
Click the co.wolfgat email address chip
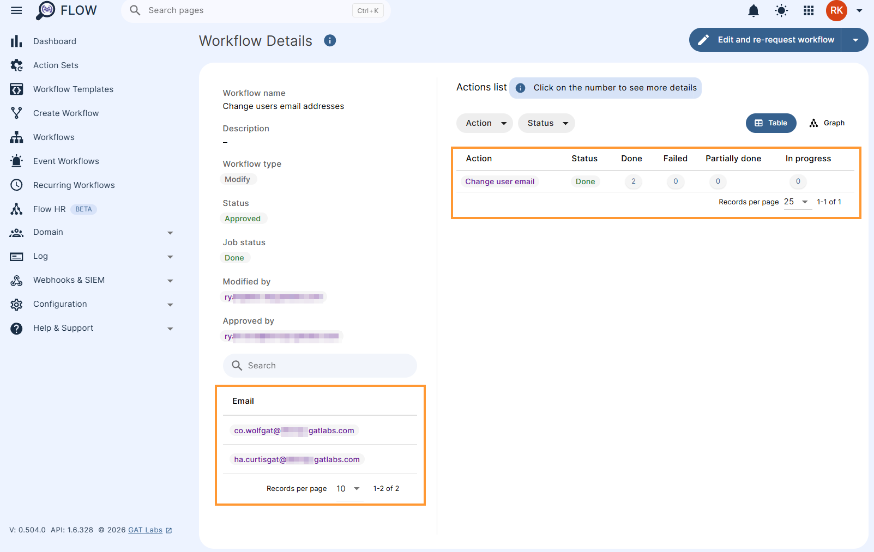[x=294, y=430]
